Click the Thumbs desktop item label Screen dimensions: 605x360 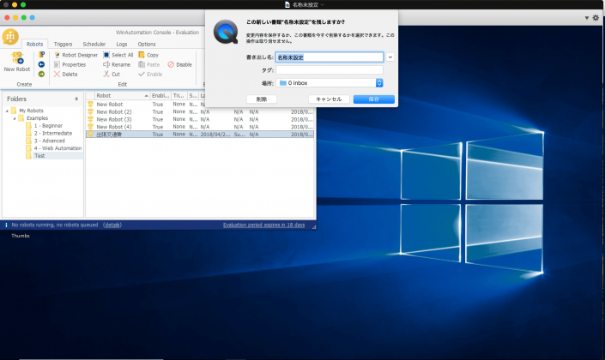point(21,236)
